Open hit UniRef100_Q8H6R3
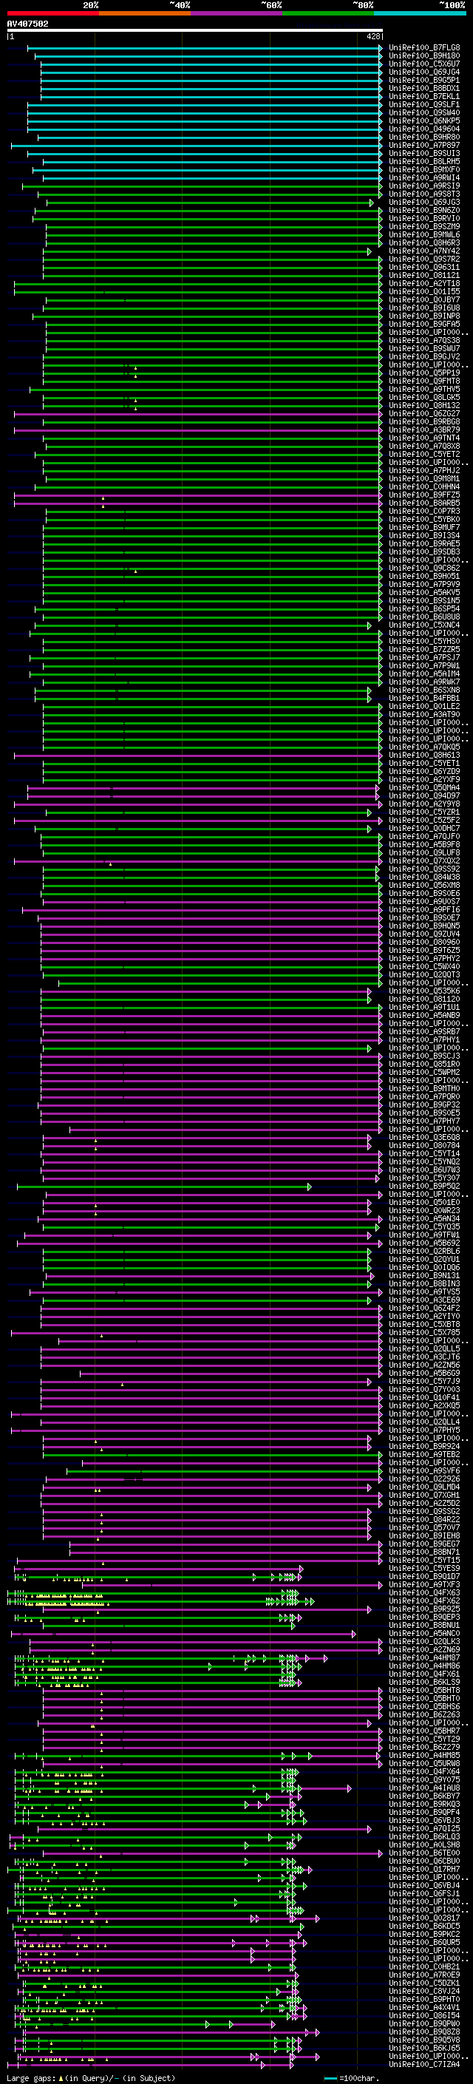Image resolution: width=473 pixels, height=2084 pixels. tap(423, 242)
